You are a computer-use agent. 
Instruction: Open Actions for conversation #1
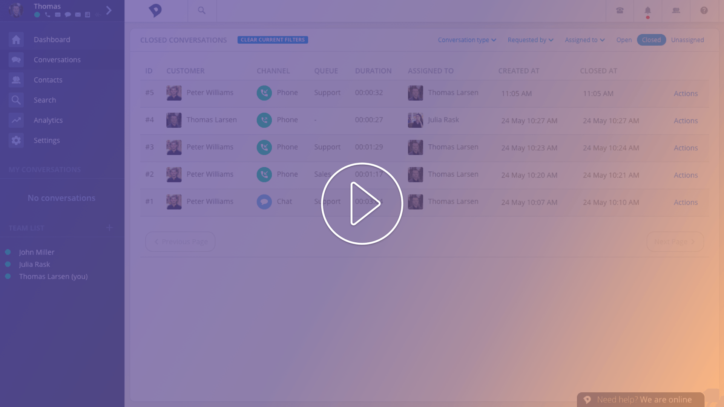686,202
